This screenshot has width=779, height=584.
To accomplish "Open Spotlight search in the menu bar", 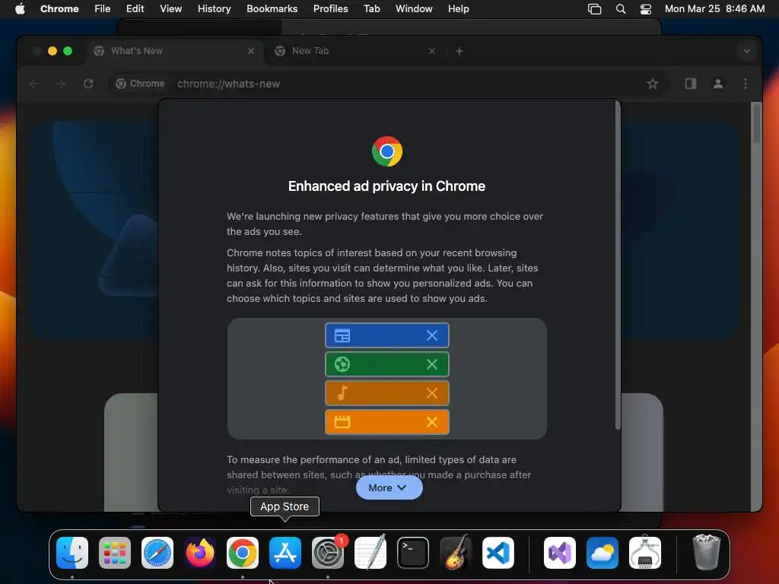I will 621,9.
